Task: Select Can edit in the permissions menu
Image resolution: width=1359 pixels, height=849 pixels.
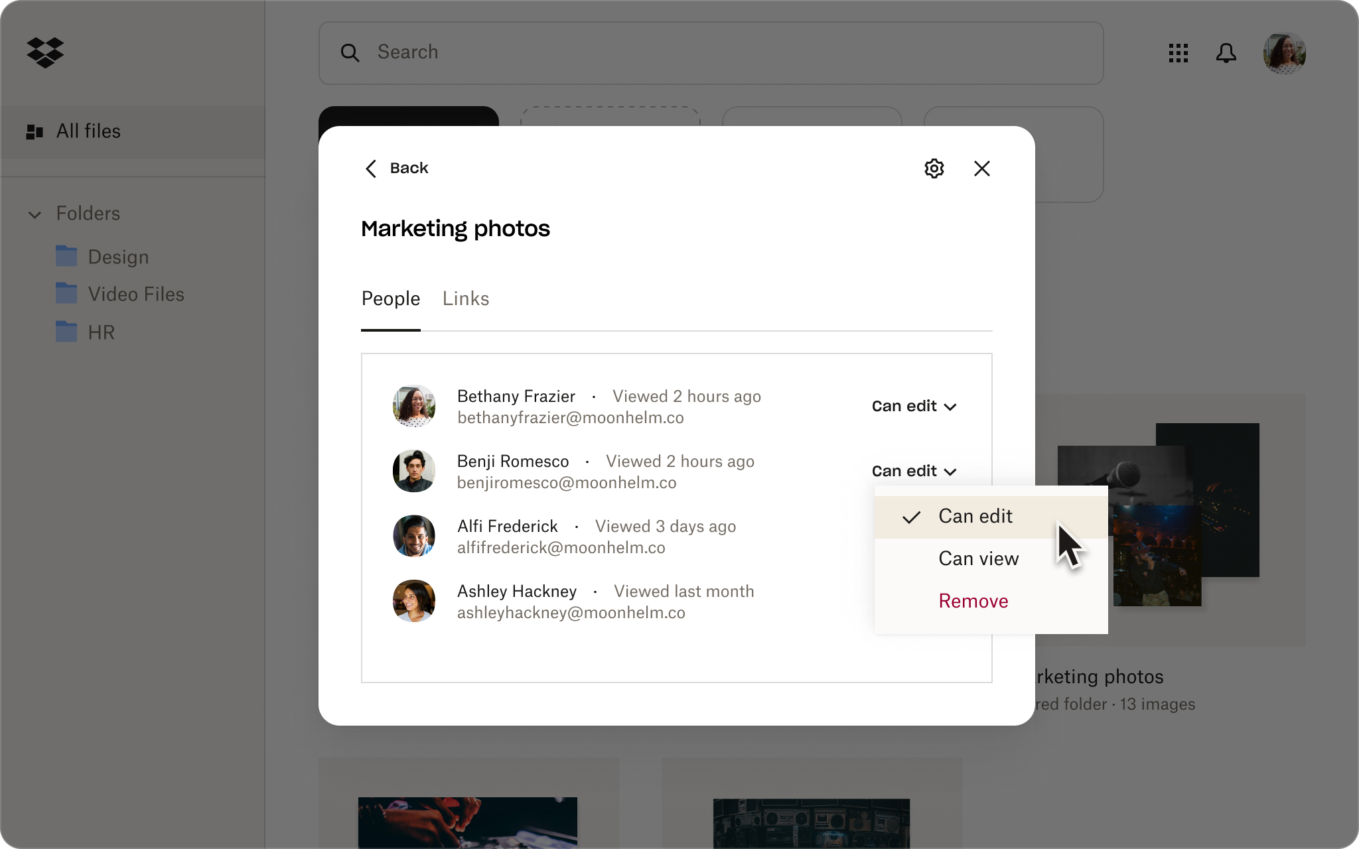Action: click(975, 516)
